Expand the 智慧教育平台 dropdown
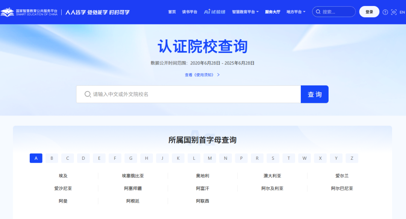The width and height of the screenshot is (406, 219). click(245, 12)
